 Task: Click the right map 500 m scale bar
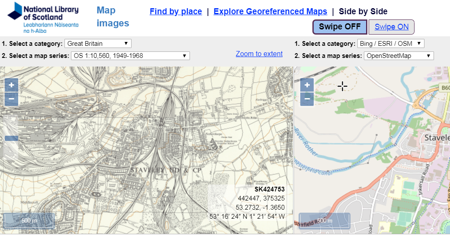(324, 220)
